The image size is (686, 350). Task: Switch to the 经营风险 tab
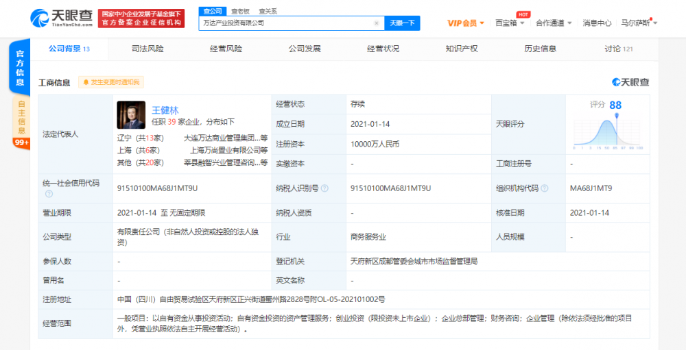point(226,49)
